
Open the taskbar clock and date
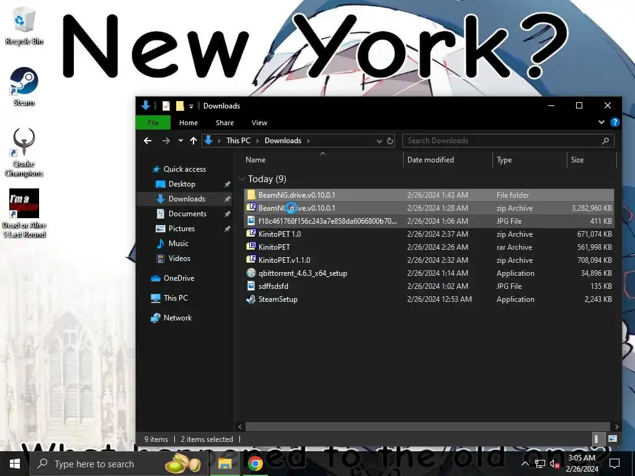pyautogui.click(x=582, y=464)
